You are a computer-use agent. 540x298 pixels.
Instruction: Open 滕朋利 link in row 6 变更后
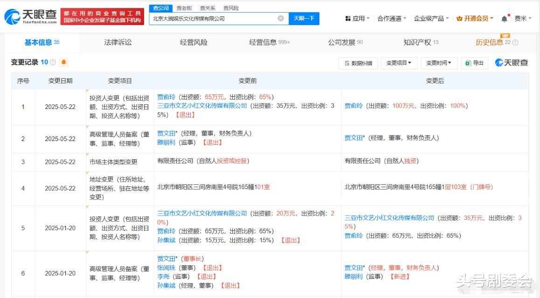(353, 277)
